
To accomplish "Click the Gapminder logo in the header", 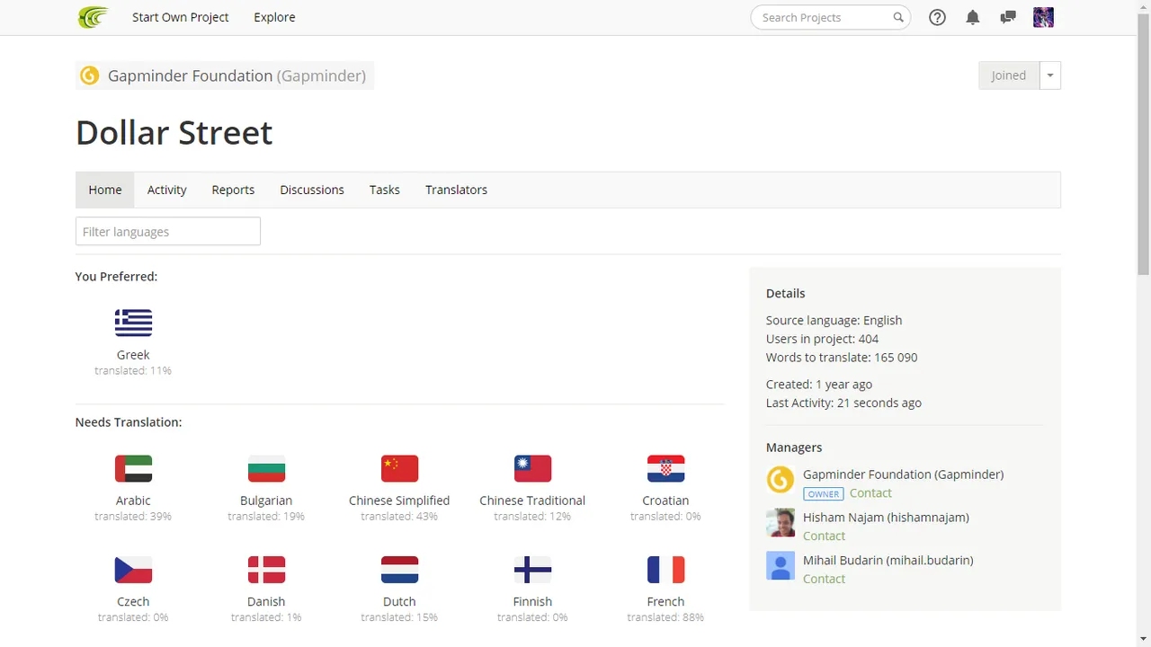I will (89, 75).
